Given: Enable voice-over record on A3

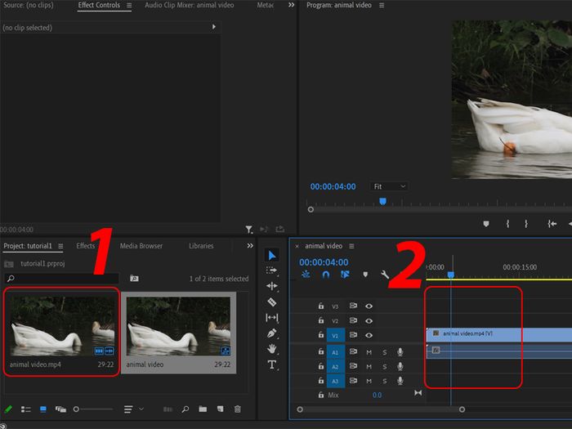Looking at the screenshot, I should pos(400,381).
